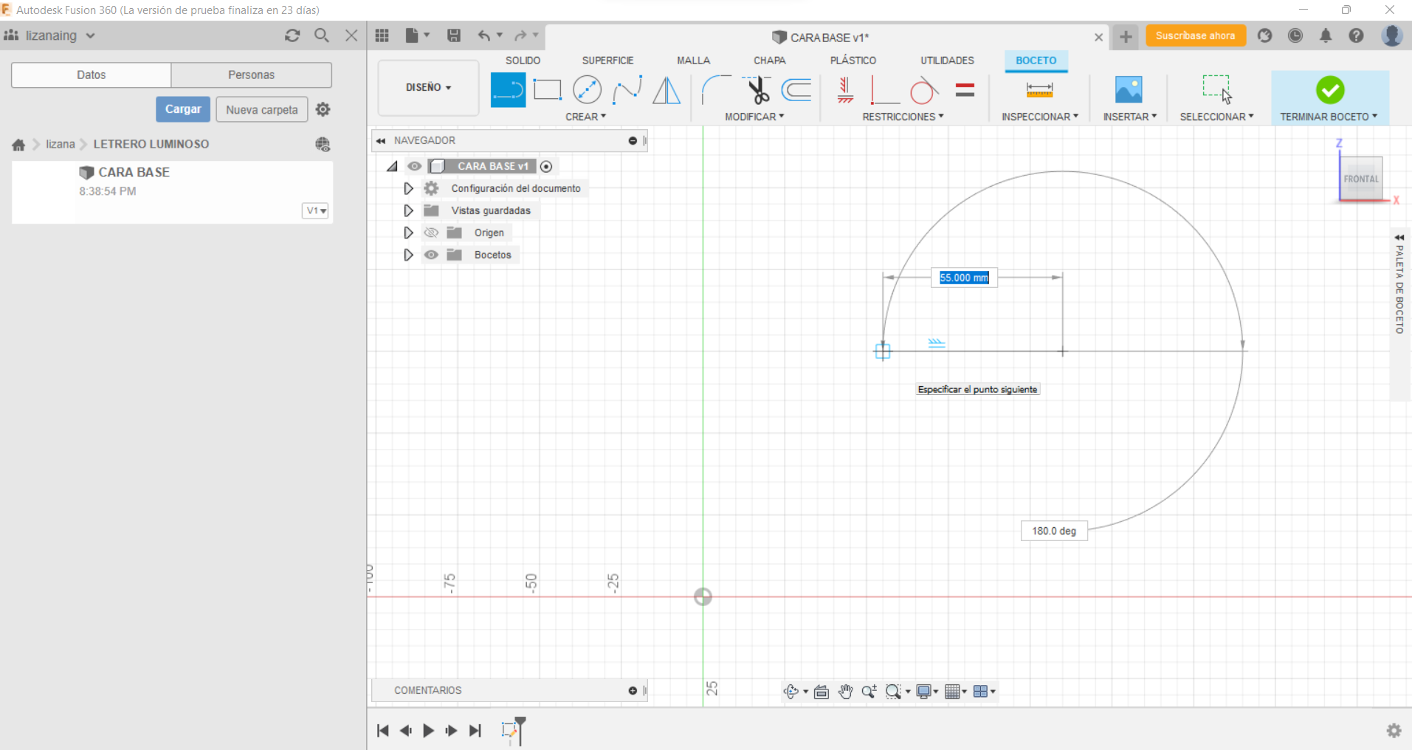Open the RESTRICCIONES dropdown menu
The width and height of the screenshot is (1412, 750).
[903, 117]
